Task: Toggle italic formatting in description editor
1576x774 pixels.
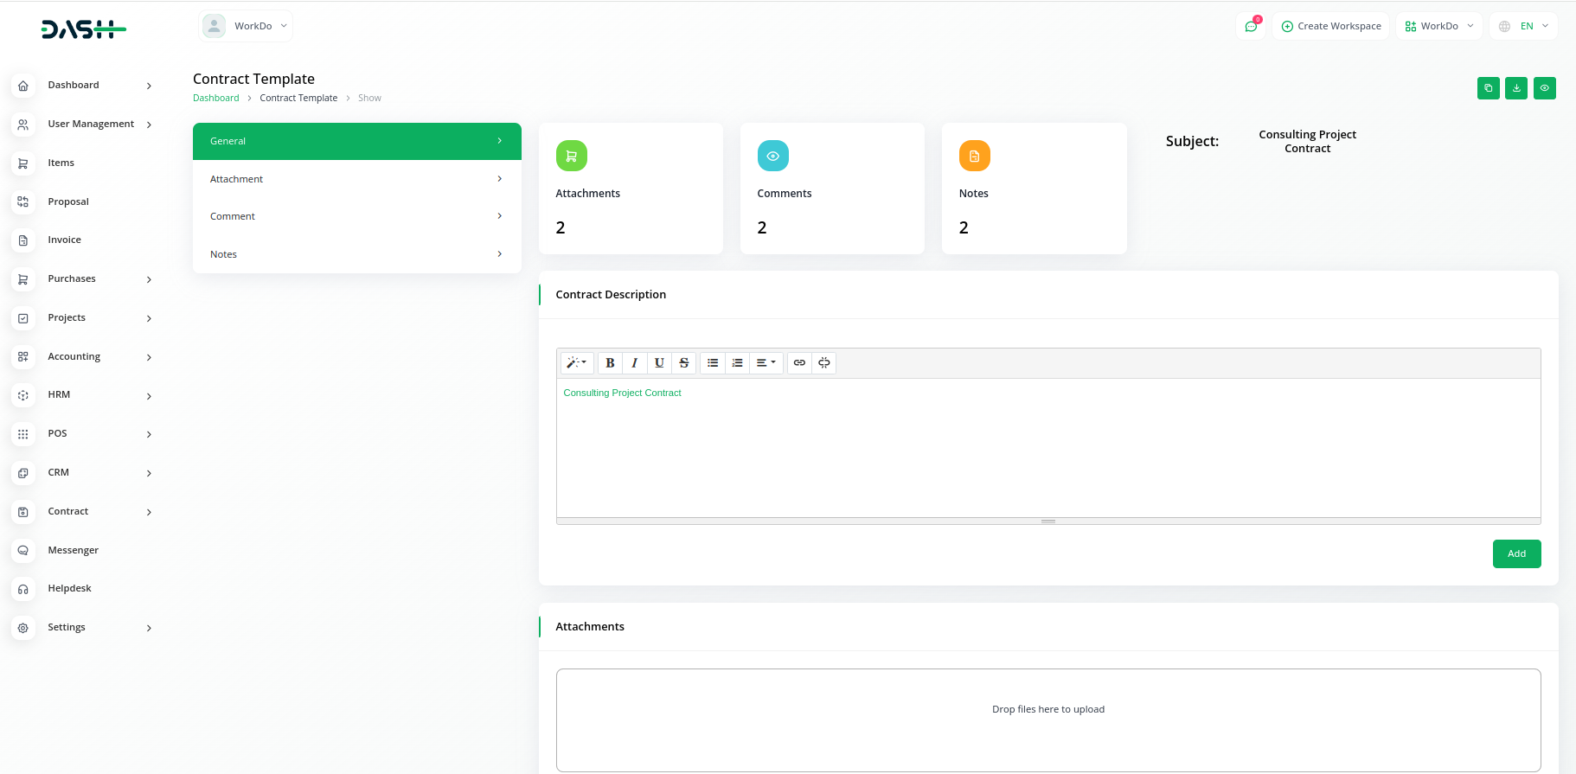Action: (634, 363)
